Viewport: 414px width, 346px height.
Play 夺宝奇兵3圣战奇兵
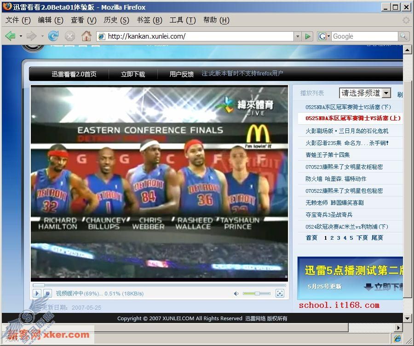[x=329, y=215]
